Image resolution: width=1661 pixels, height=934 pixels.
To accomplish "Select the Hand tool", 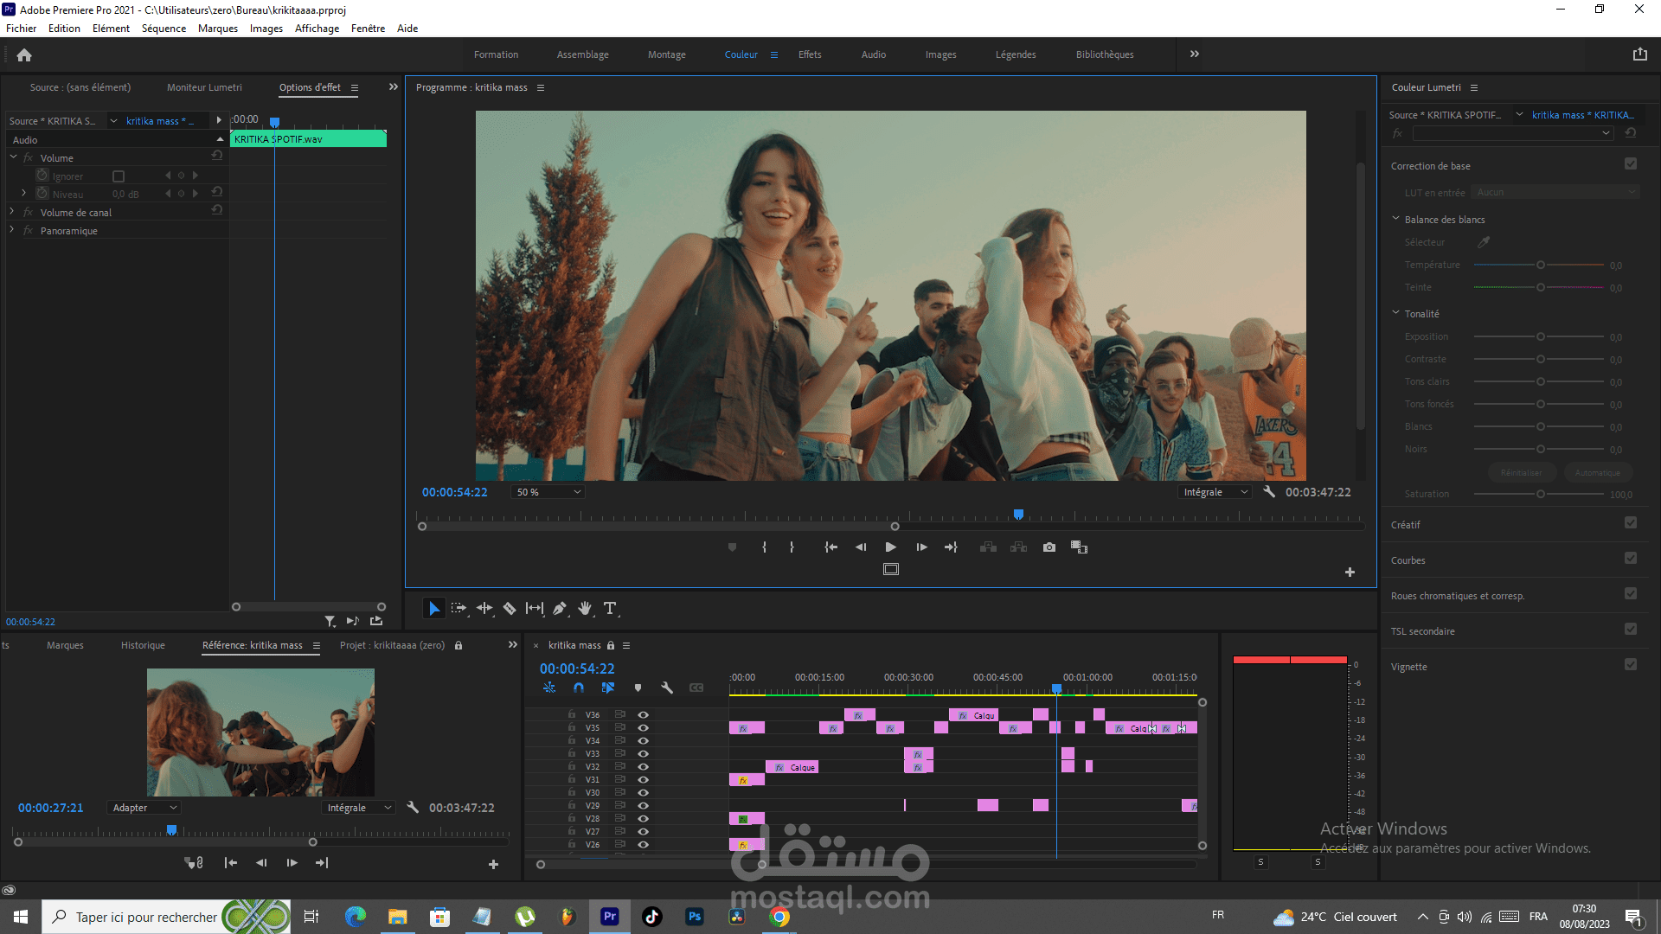I will coord(585,609).
